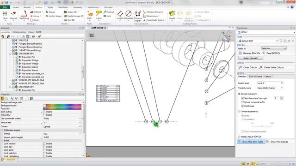Viewport: 296px width, 166px height.
Task: Choose the Polyline markup tool
Action: click(36, 12)
